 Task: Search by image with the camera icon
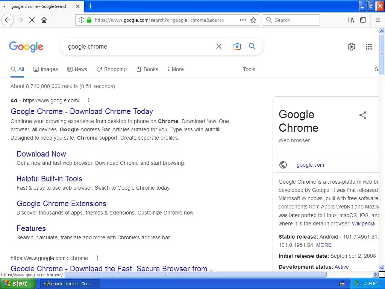point(237,46)
